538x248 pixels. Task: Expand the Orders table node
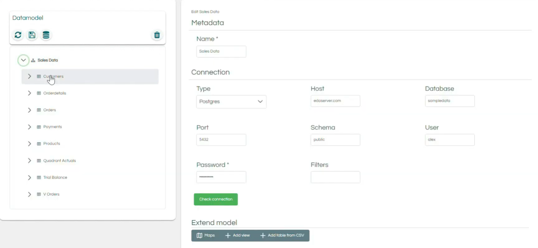point(29,110)
